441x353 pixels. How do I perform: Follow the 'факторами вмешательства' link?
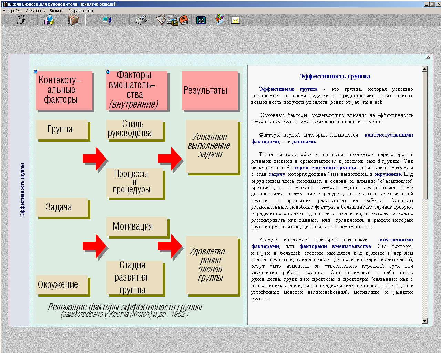tap(335, 246)
